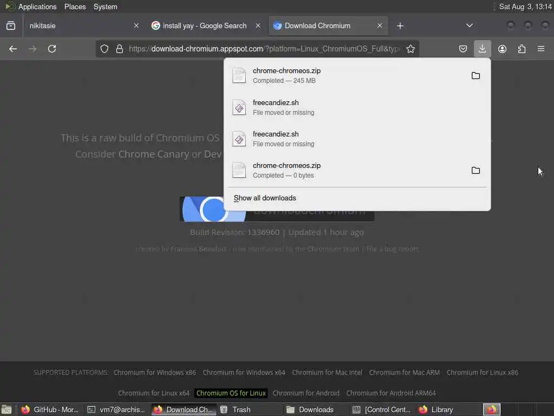
Task: Open Chromium for Linux x64 link
Action: (154, 393)
